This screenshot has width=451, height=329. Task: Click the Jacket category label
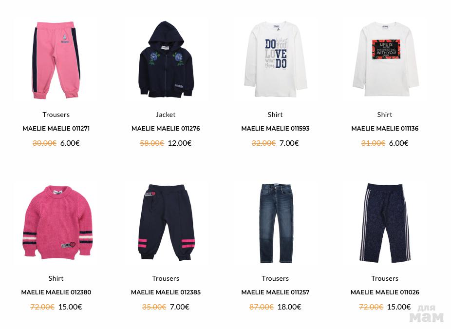(166, 115)
